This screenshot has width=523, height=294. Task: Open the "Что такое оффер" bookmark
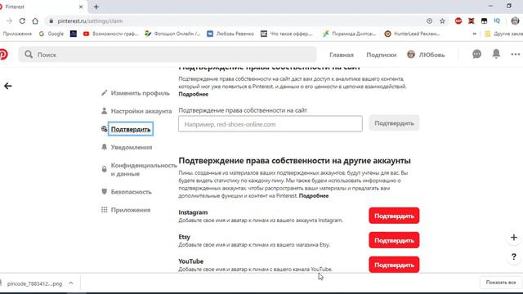pos(287,33)
